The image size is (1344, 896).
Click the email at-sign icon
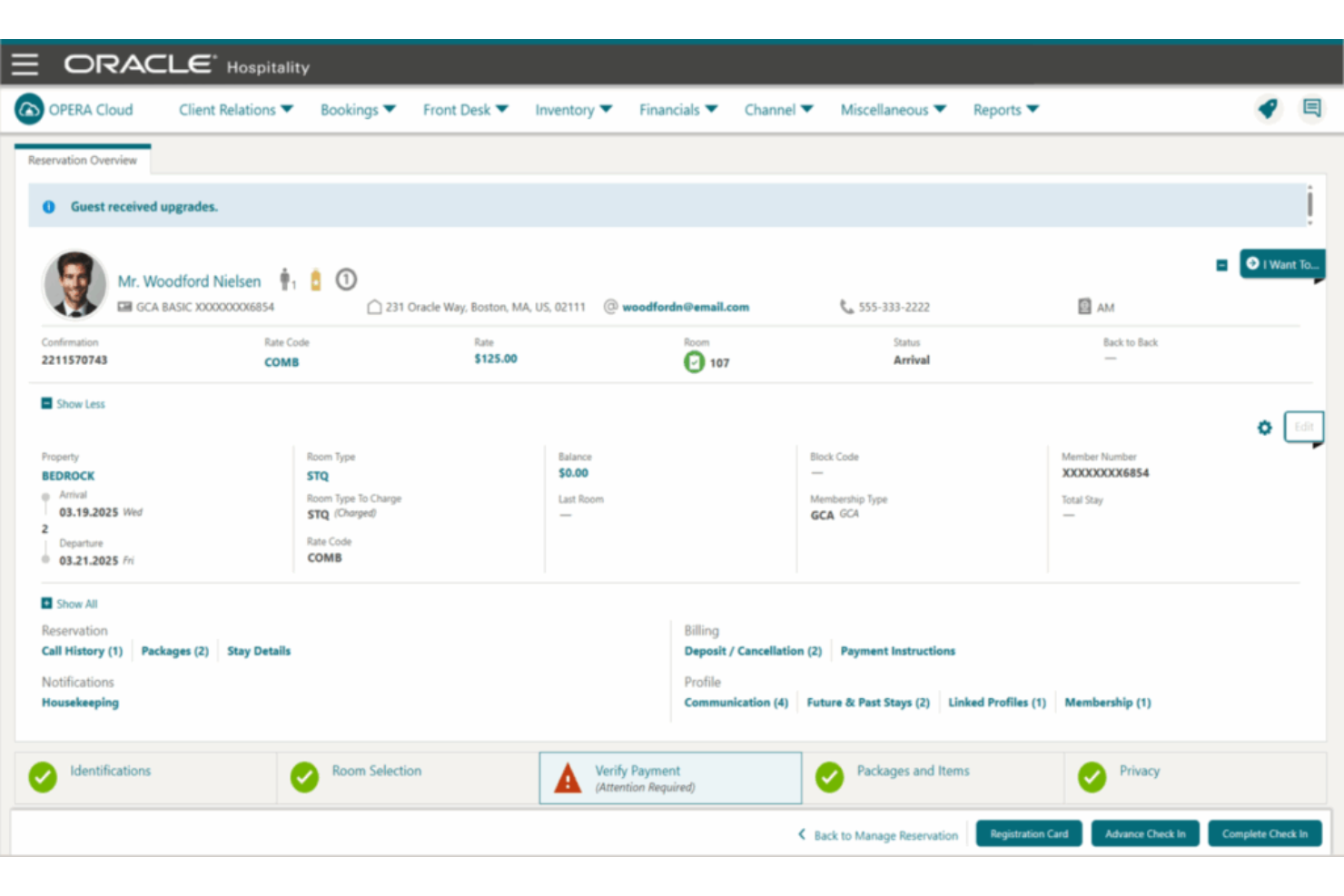(x=611, y=307)
